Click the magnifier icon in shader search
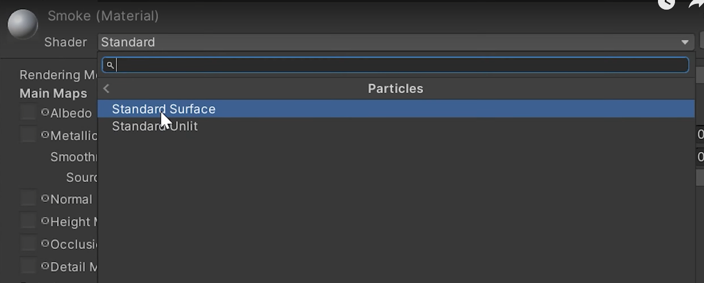 click(110, 65)
